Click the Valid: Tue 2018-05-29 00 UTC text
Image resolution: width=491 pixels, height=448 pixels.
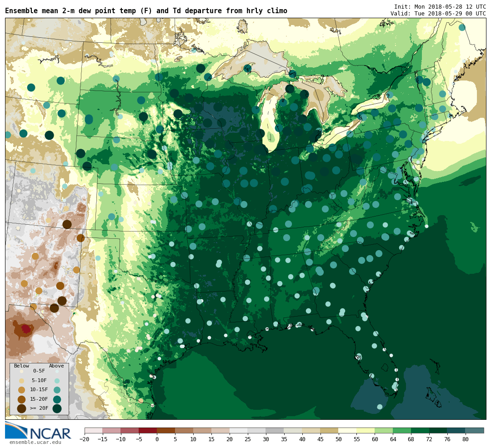[438, 14]
